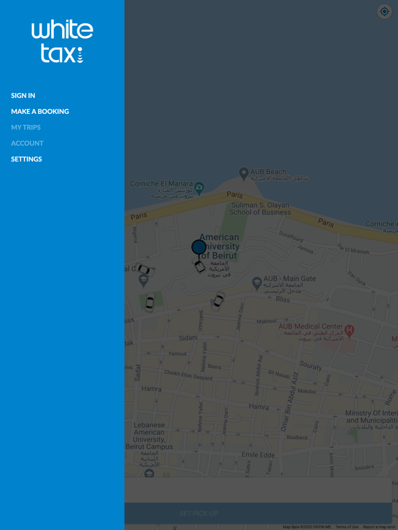Click the AUB Main Gate marker
Image resolution: width=398 pixels, height=530 pixels.
click(x=257, y=283)
